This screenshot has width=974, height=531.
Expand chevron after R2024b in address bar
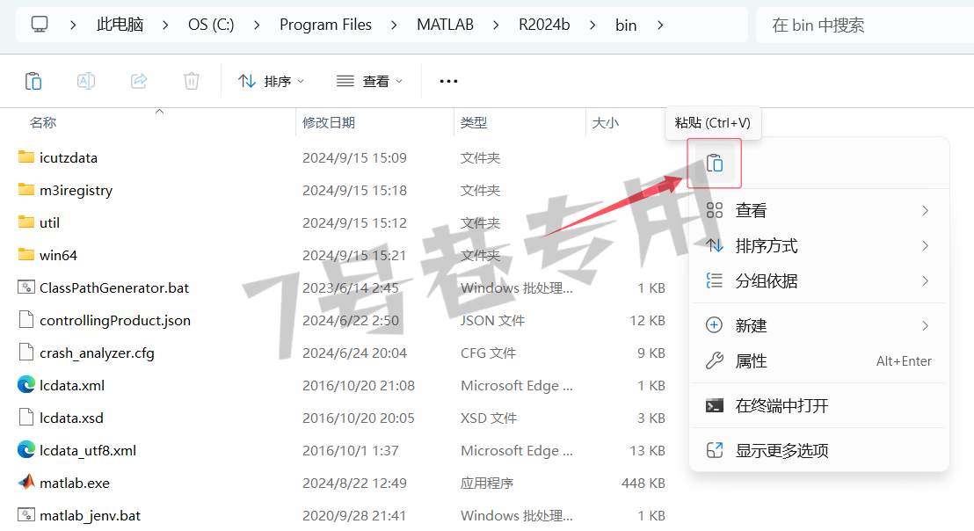coord(592,25)
